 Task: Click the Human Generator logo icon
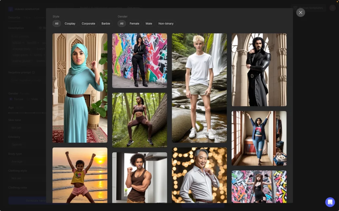point(11,9)
